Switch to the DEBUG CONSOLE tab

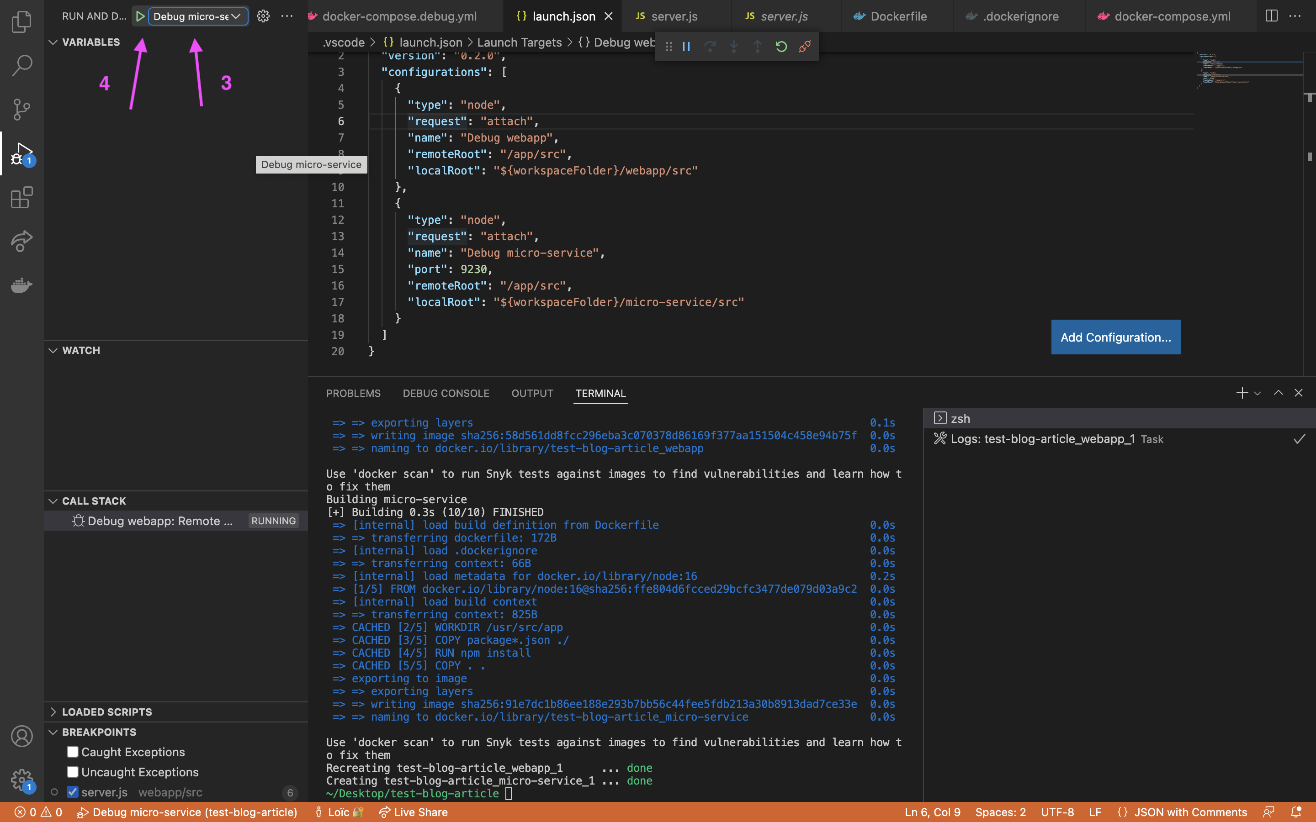(446, 393)
